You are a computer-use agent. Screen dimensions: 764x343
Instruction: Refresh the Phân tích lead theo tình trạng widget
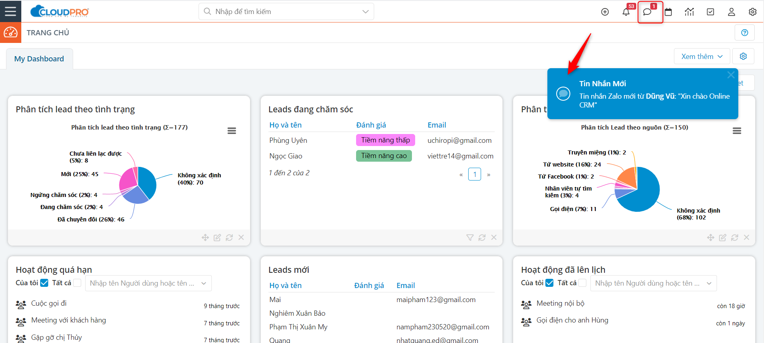[229, 237]
